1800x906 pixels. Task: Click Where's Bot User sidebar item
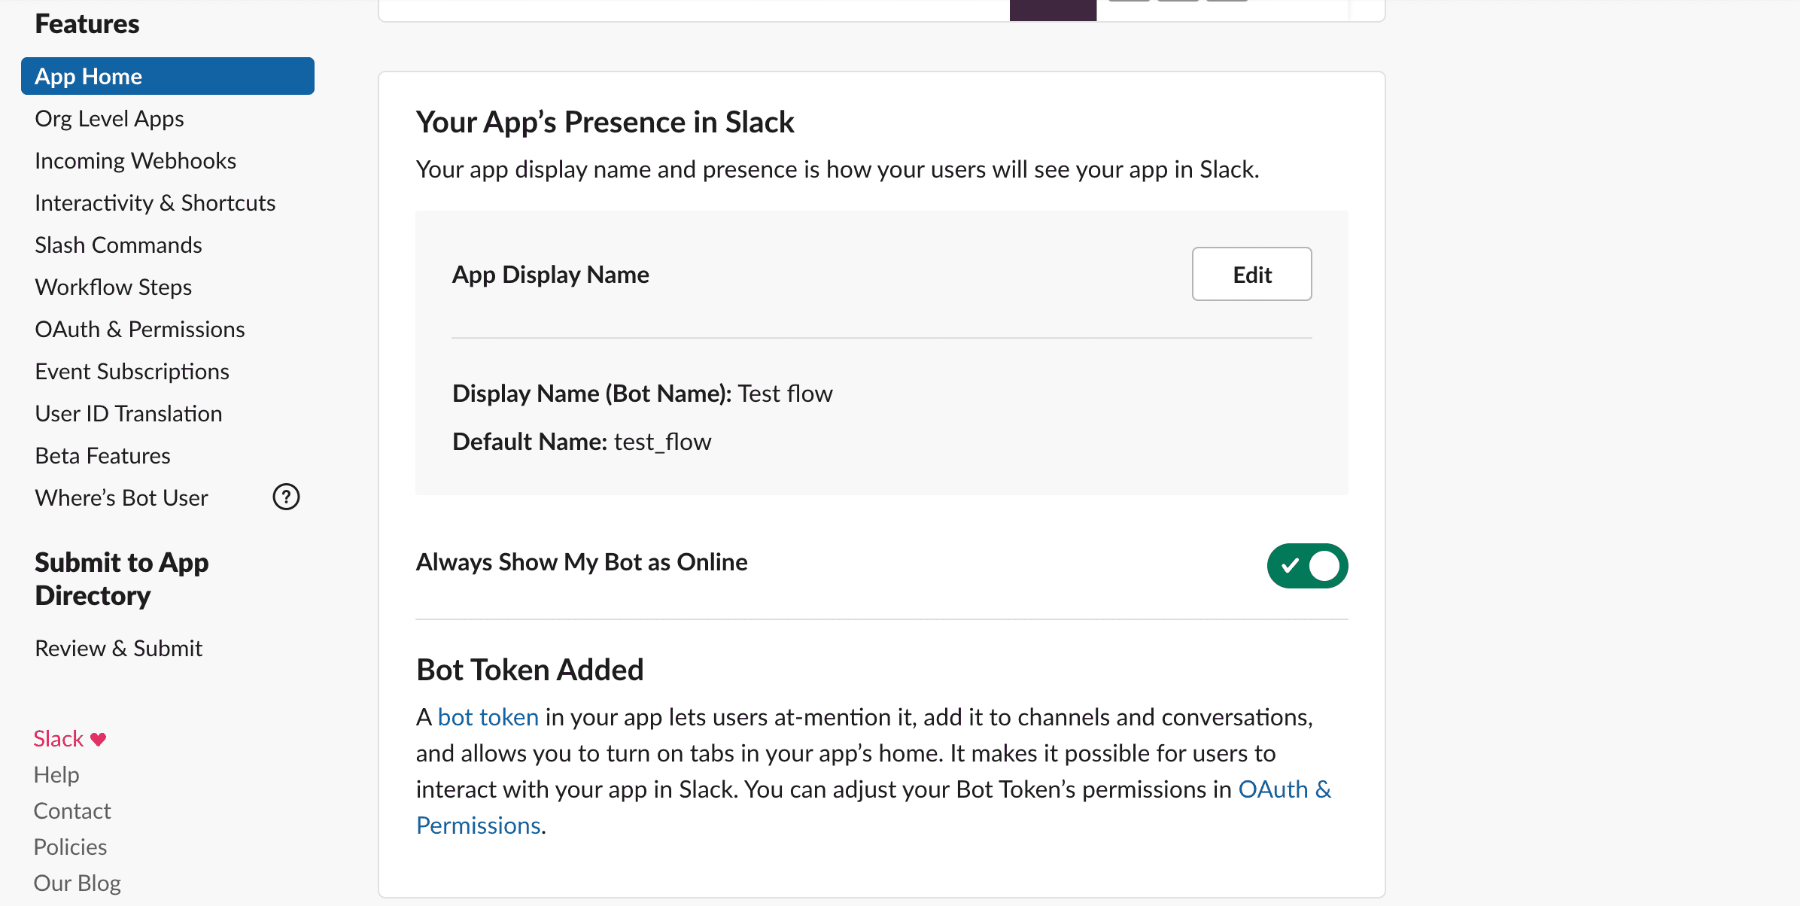(x=121, y=498)
